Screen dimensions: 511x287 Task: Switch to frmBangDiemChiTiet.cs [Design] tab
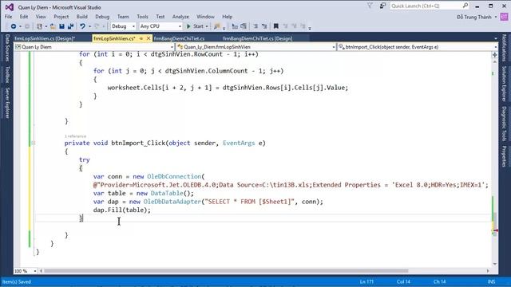pos(257,38)
